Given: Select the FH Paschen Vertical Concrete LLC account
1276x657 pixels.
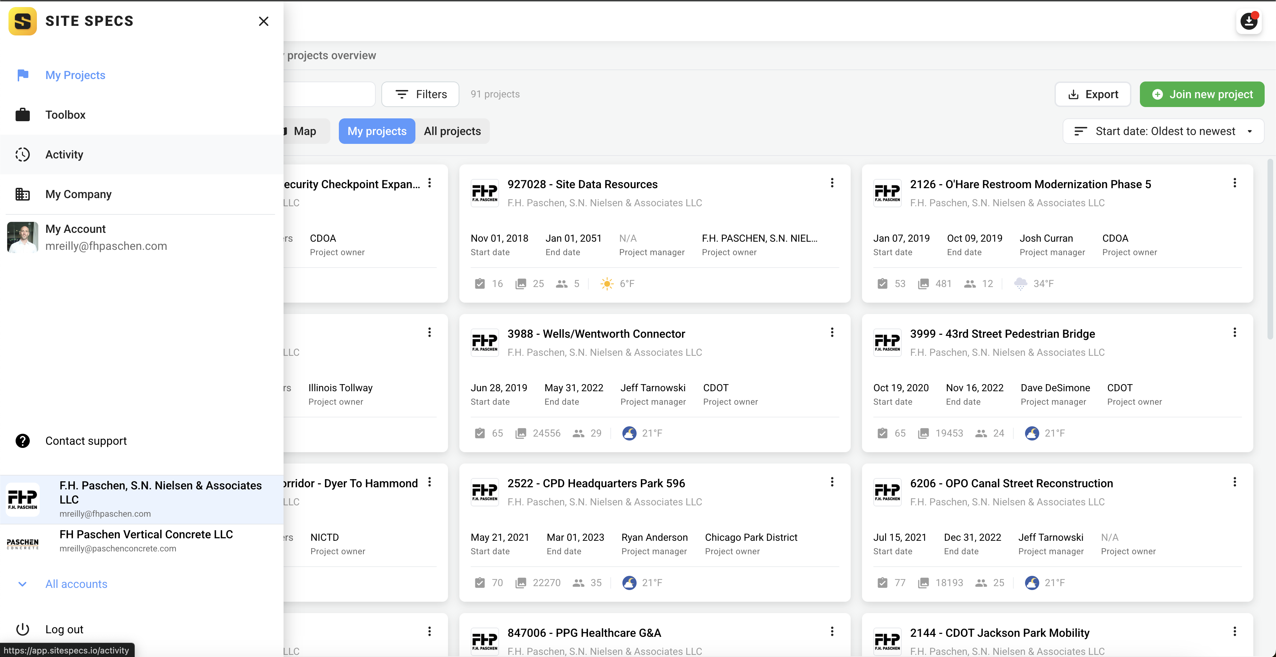Looking at the screenshot, I should 146,541.
